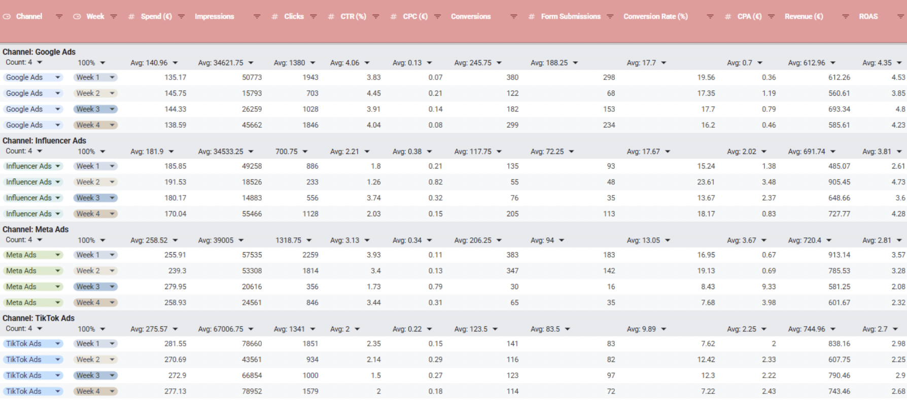Select the Channel: Meta Ads group heading
The height and width of the screenshot is (400, 907).
(36, 229)
